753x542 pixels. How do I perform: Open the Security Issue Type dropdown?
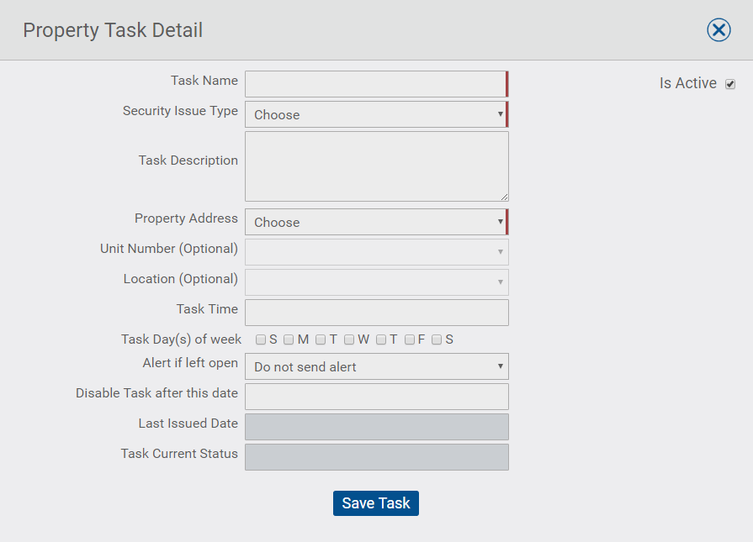click(x=377, y=114)
